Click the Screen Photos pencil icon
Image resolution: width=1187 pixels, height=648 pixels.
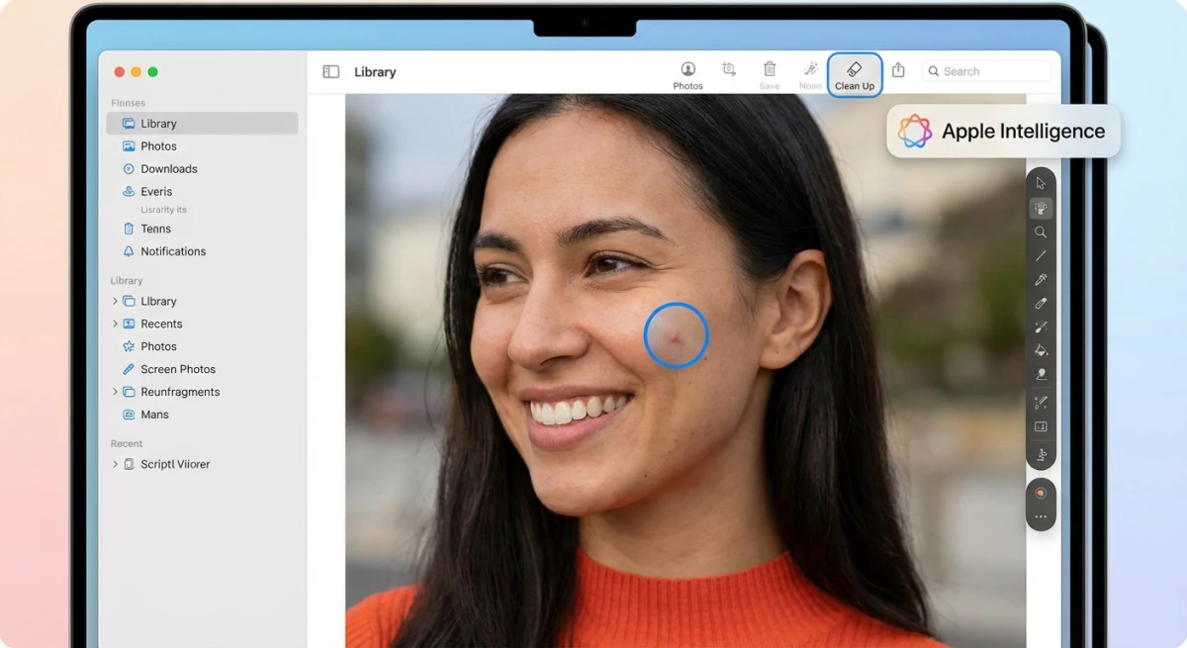coord(129,369)
